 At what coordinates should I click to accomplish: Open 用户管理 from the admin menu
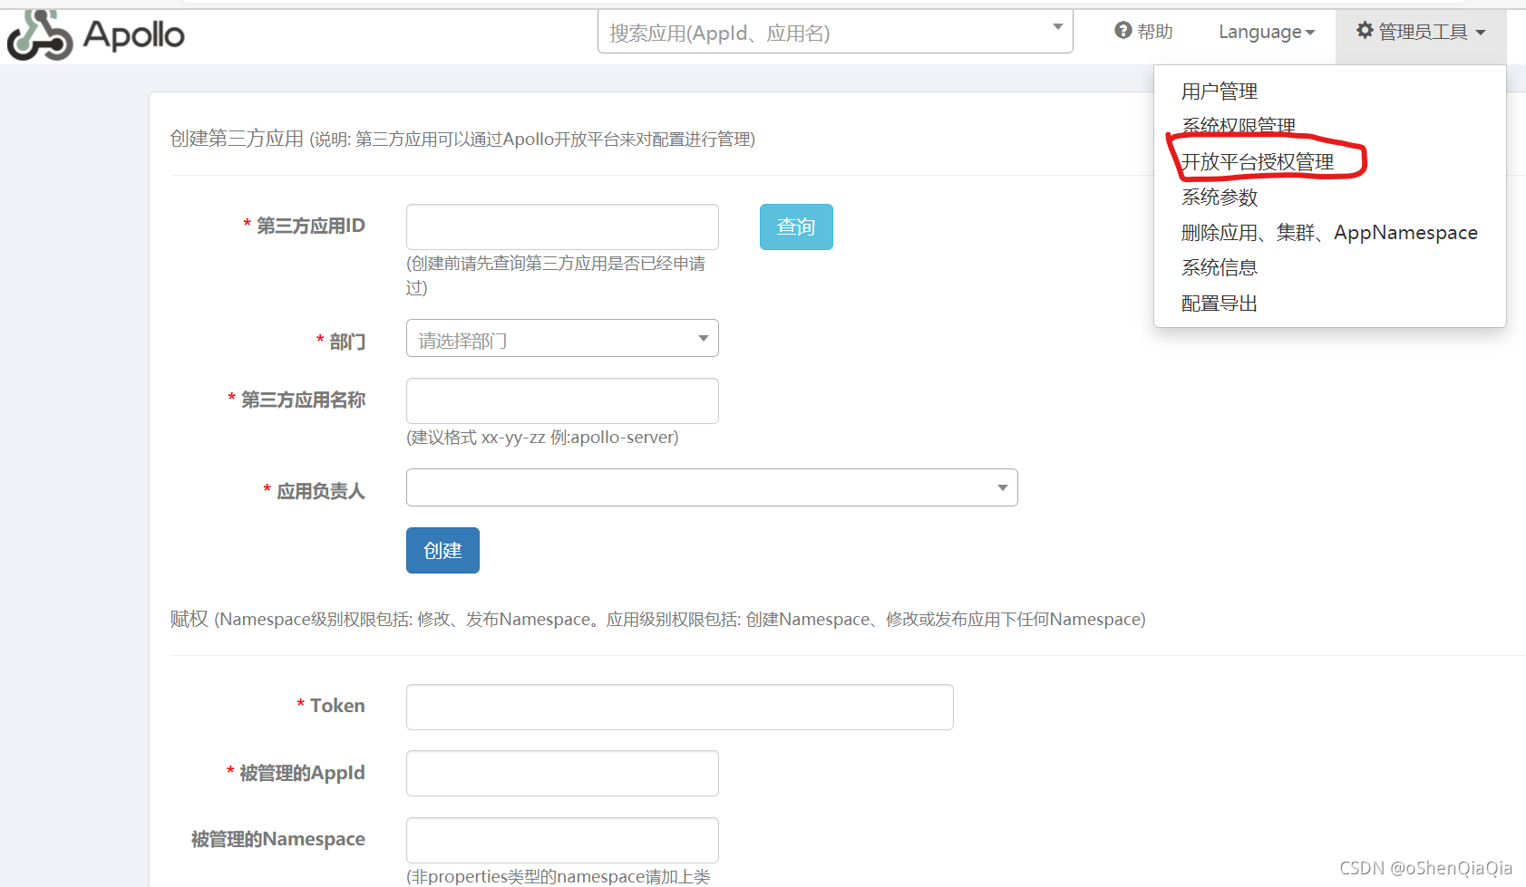coord(1218,91)
